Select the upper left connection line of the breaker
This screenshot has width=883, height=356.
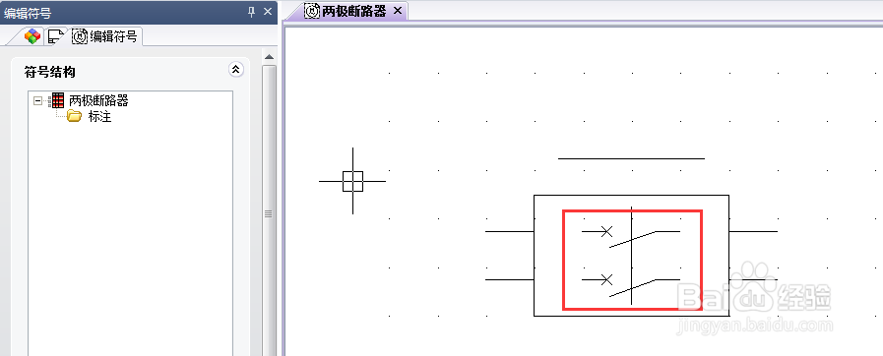(510, 231)
